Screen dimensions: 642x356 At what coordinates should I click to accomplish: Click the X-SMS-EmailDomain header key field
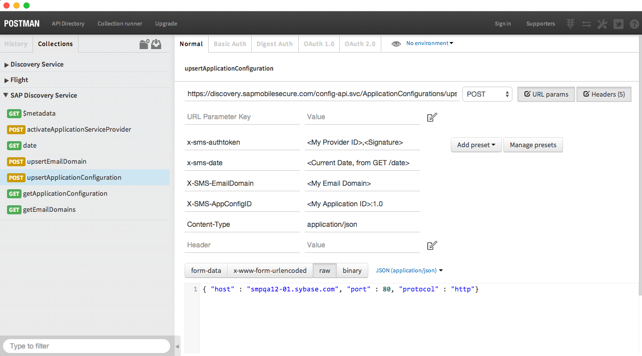coord(242,184)
